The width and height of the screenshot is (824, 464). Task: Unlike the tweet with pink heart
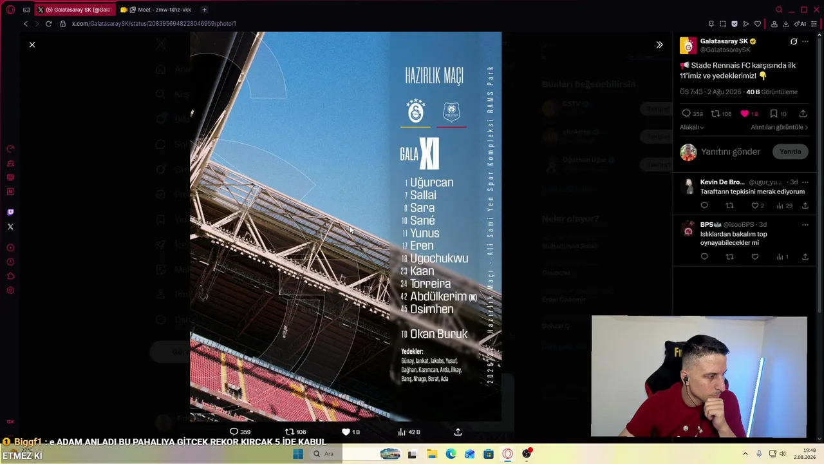coord(749,113)
